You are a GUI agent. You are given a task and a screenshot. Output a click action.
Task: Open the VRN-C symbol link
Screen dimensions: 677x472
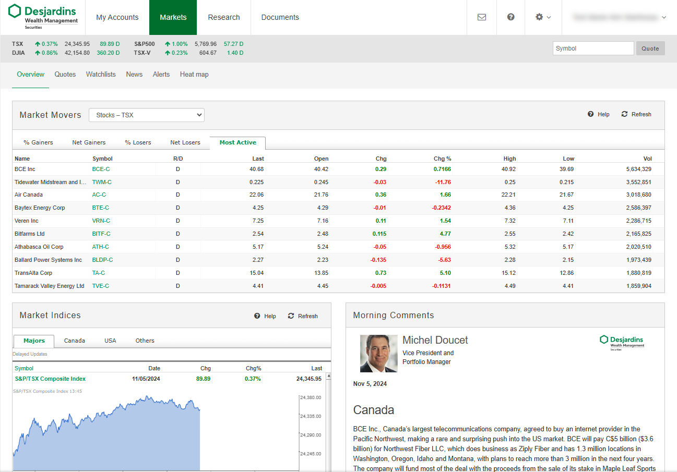pyautogui.click(x=102, y=221)
